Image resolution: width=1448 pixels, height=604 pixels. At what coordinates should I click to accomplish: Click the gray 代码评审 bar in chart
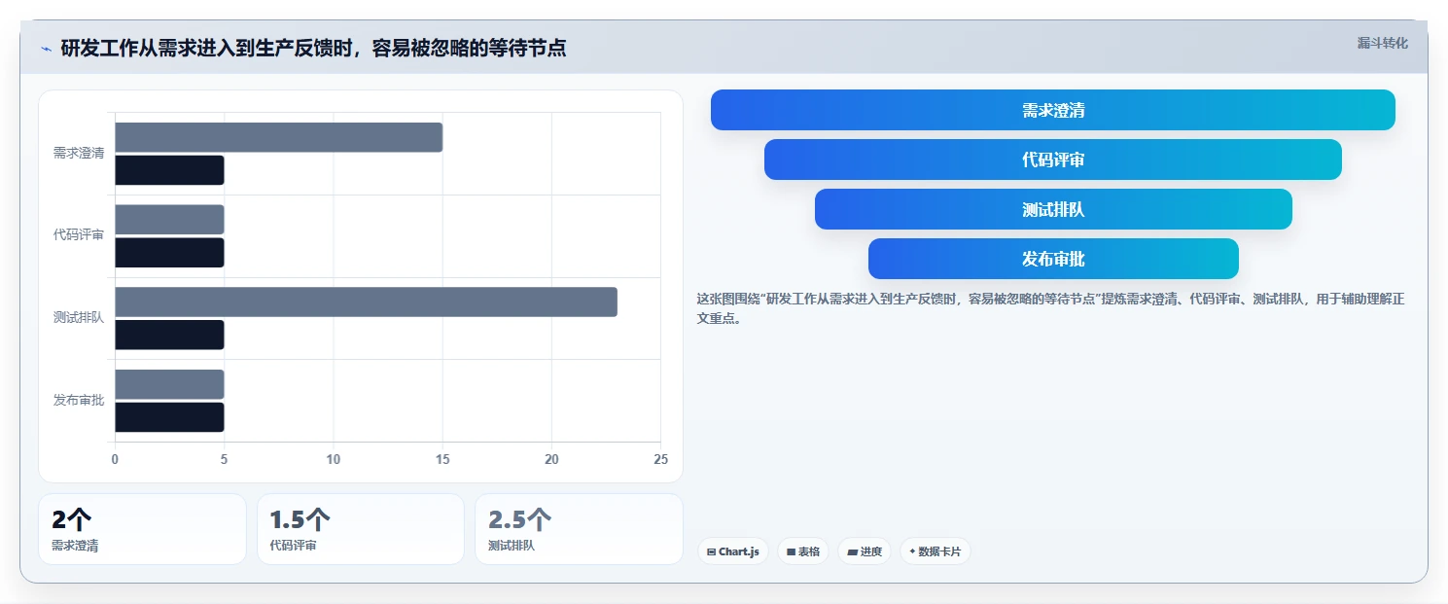pyautogui.click(x=170, y=220)
